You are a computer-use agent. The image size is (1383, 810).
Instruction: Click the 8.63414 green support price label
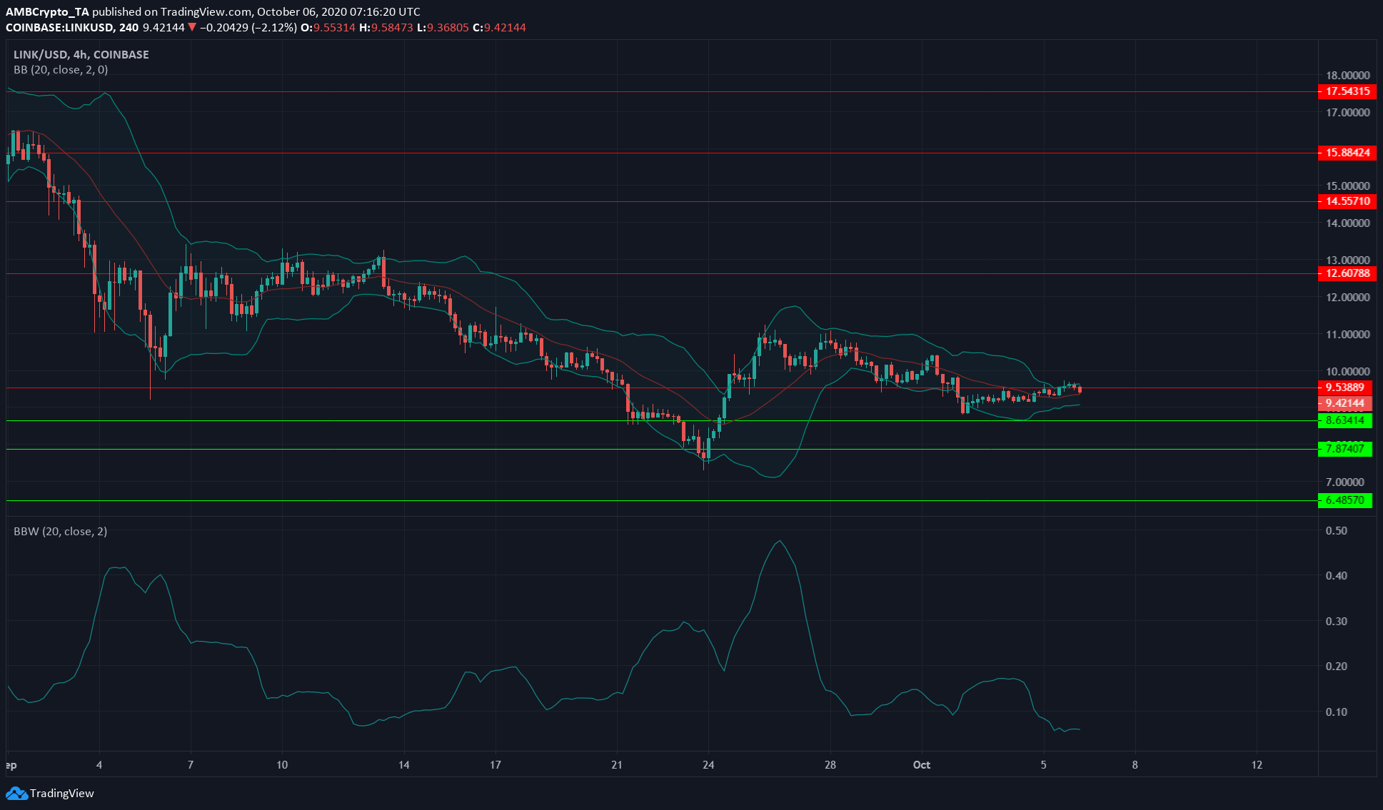pos(1344,420)
